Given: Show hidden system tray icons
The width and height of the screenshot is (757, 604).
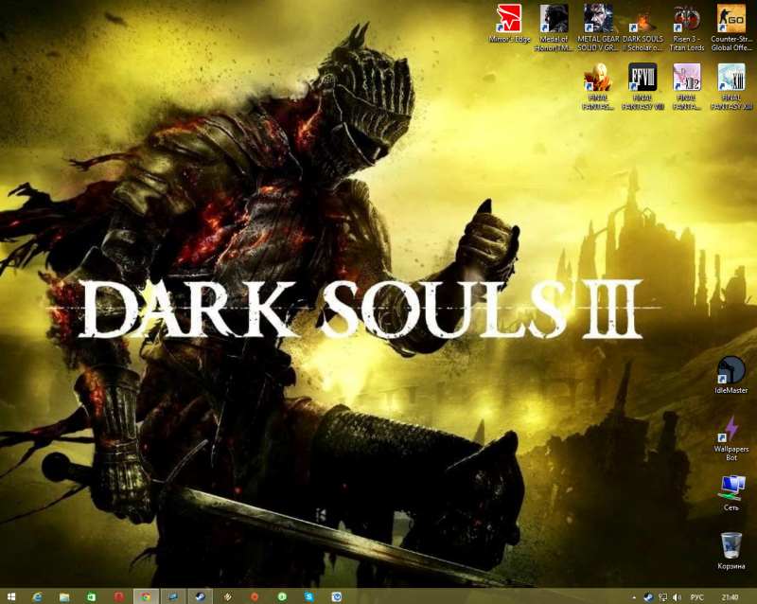Looking at the screenshot, I should coord(634,597).
